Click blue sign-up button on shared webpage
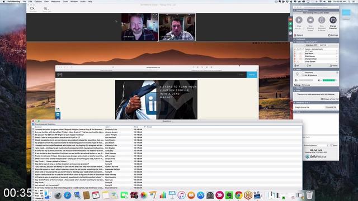The image size is (358, 201). pos(252,74)
